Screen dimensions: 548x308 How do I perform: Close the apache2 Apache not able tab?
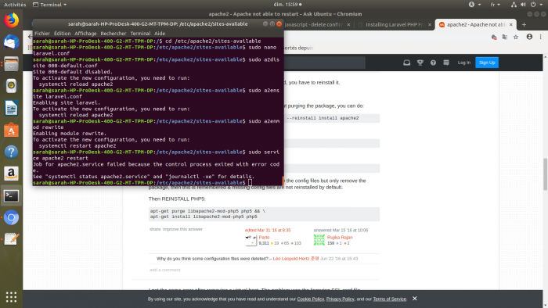click(511, 25)
